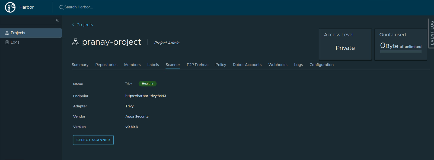Collapse the sidebar with double-chevron icon
This screenshot has width=434, height=160.
[57, 20]
